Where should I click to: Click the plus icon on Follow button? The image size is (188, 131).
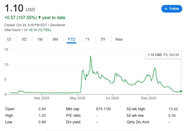(x=166, y=9)
